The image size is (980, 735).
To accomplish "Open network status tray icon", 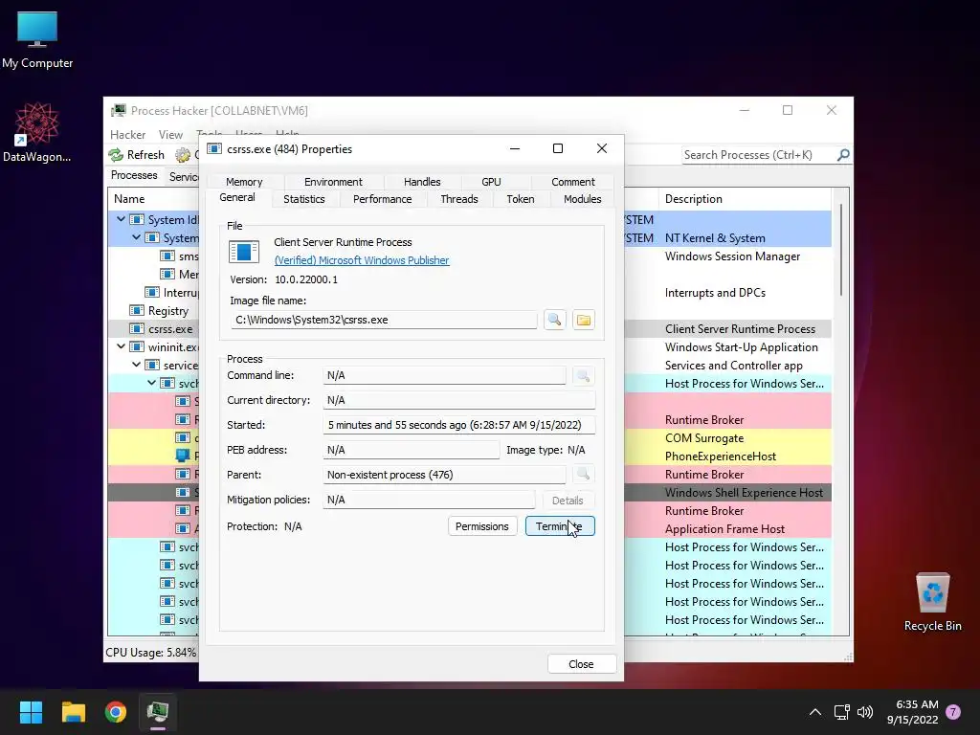I will click(x=841, y=712).
